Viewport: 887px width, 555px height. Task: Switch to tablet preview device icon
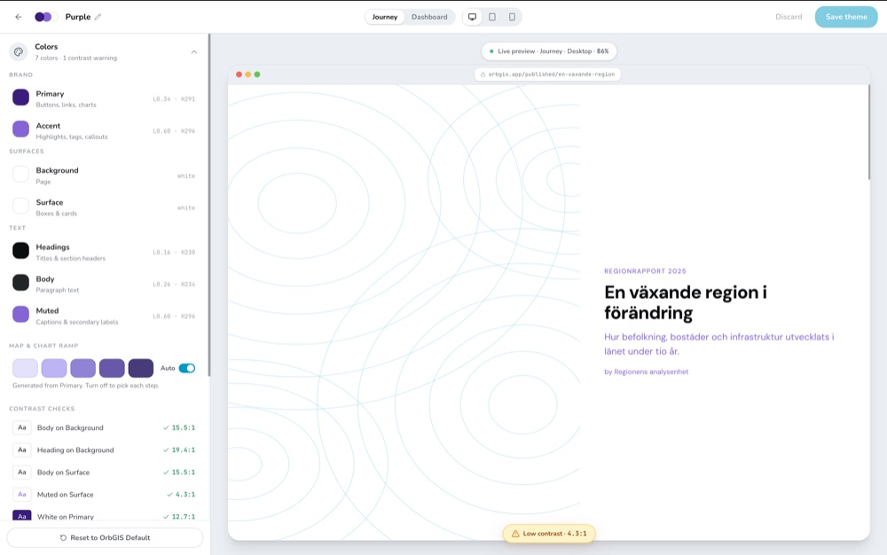(x=492, y=17)
